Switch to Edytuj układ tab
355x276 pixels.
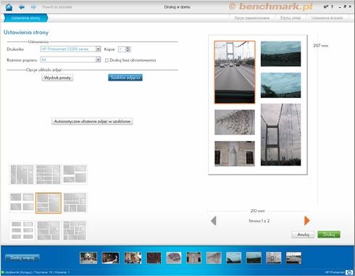tap(291, 18)
